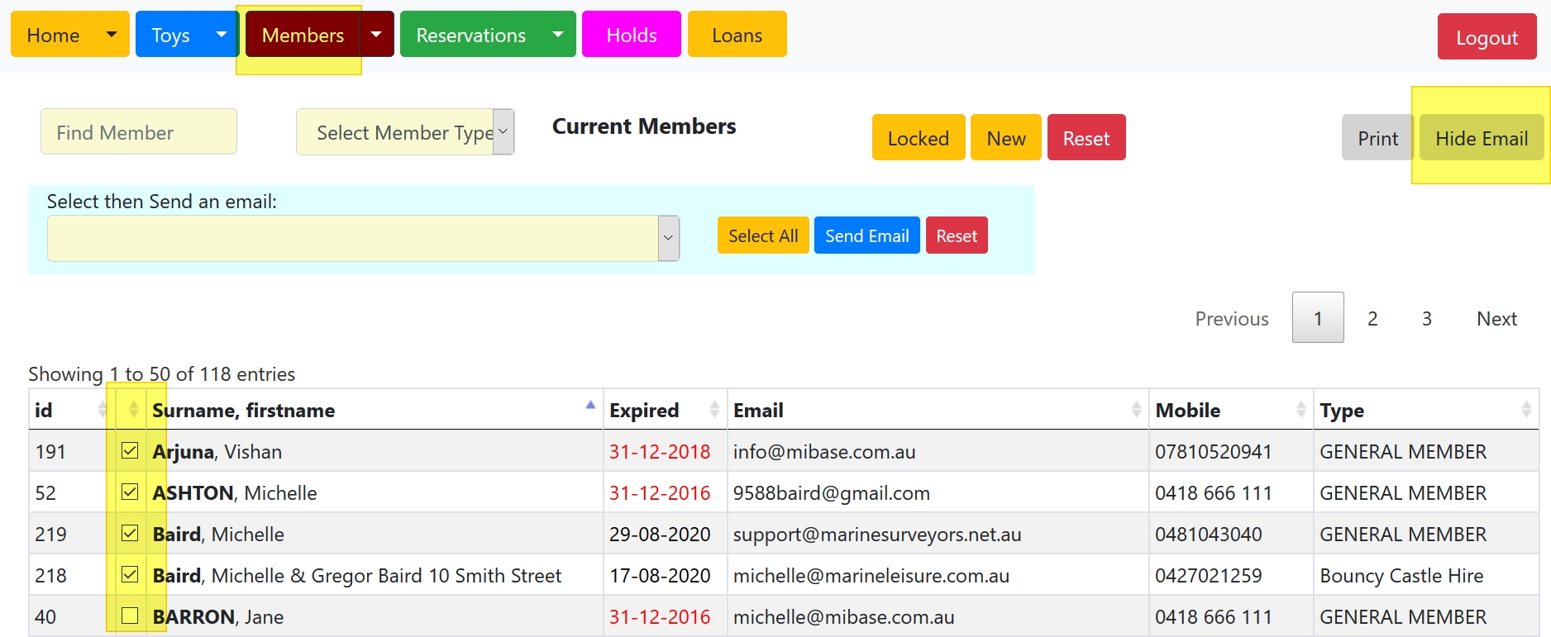The width and height of the screenshot is (1551, 637).
Task: Go to page 2 of results
Action: pyautogui.click(x=1372, y=318)
